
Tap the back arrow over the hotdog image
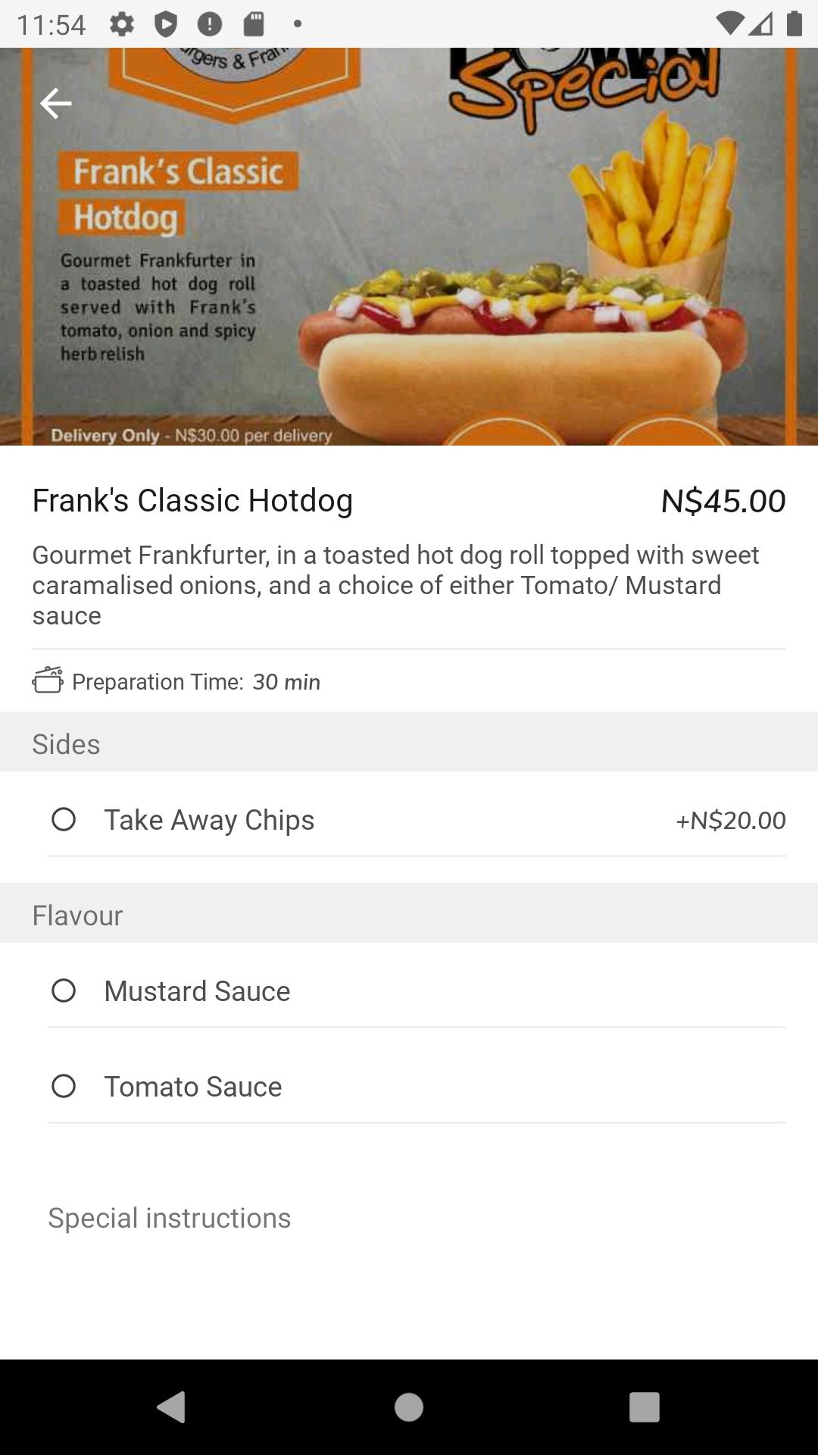[x=55, y=103]
